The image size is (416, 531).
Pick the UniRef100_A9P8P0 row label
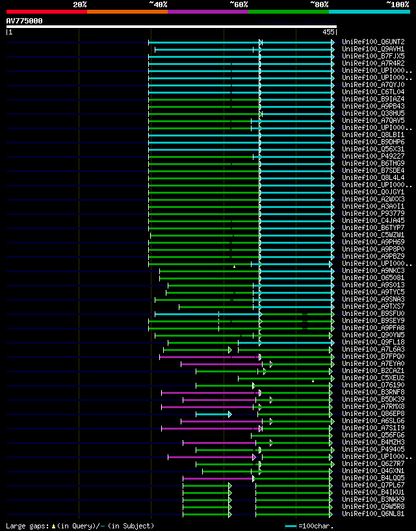pyautogui.click(x=373, y=249)
